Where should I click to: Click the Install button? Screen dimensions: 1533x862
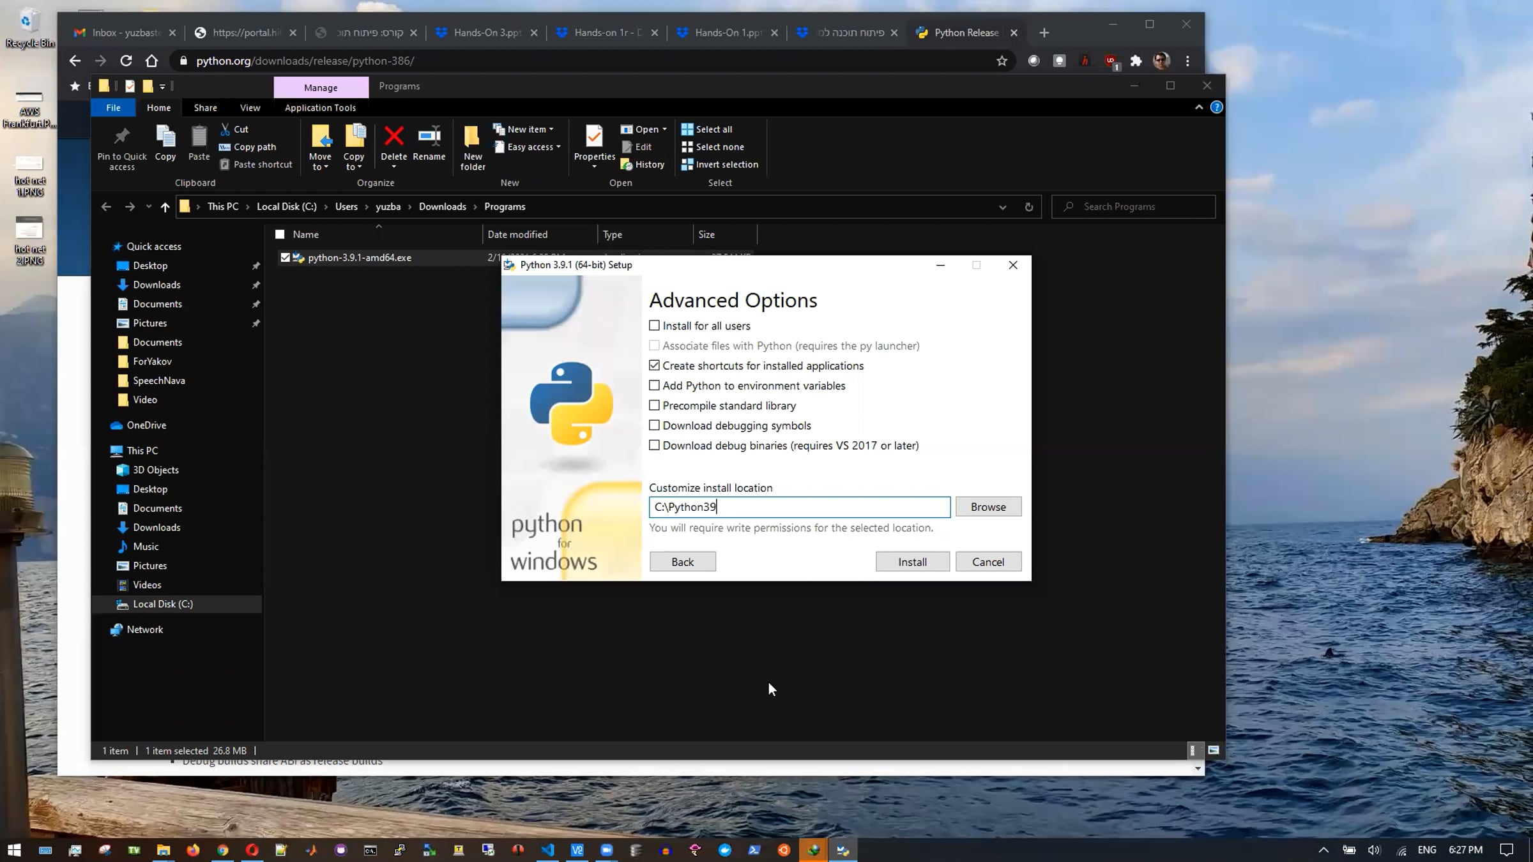(x=912, y=562)
